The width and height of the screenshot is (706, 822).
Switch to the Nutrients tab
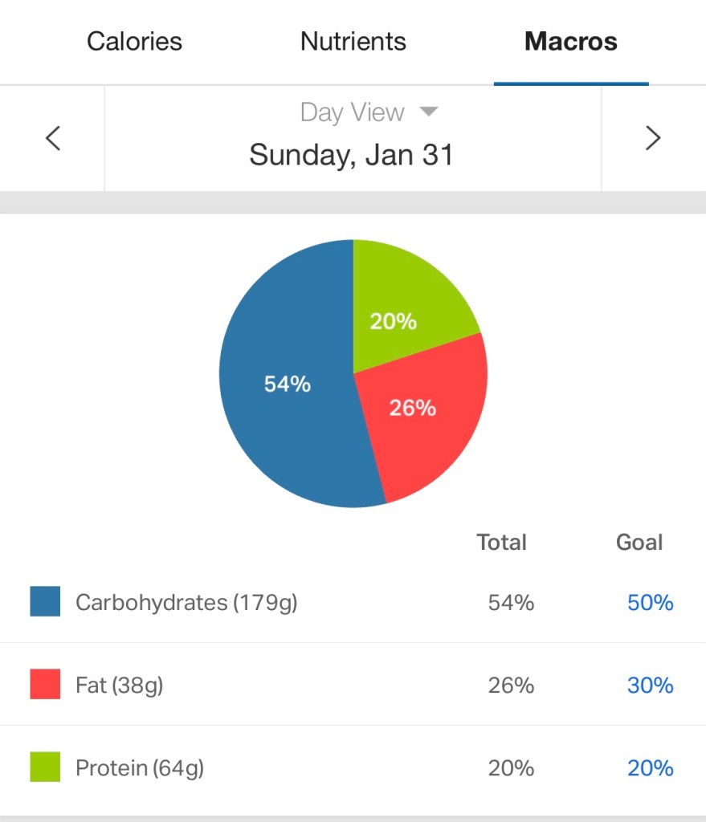(353, 42)
